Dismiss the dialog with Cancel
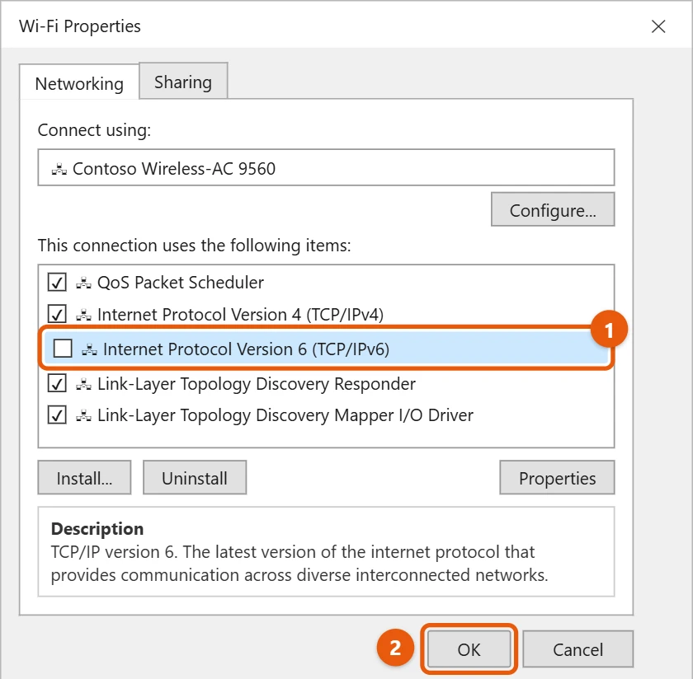The height and width of the screenshot is (679, 693). 577,649
